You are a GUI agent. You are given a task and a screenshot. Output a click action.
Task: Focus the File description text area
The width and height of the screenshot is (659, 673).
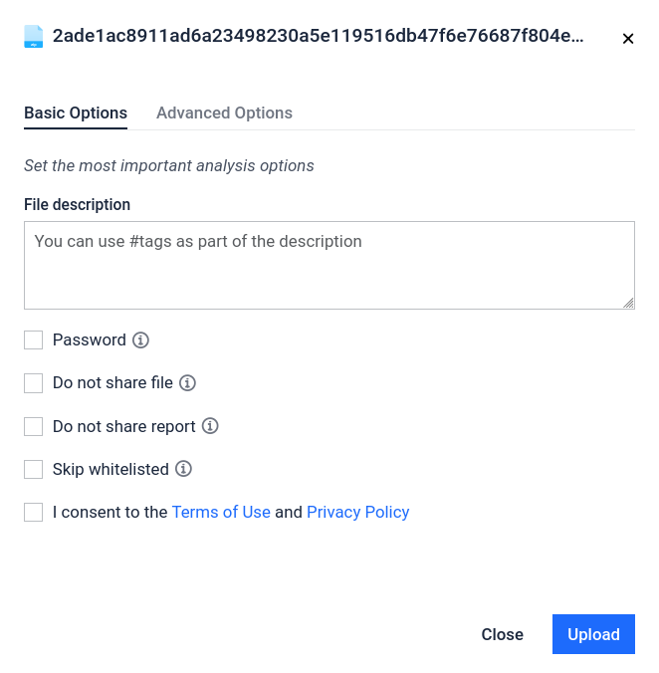329,265
